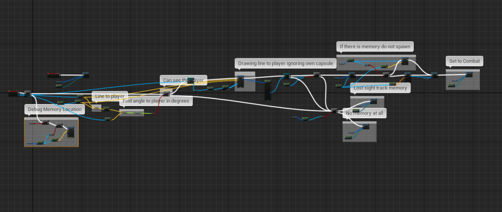Select tall black node inside Debug Memory Location box
This screenshot has height=212, width=502.
coord(71,132)
